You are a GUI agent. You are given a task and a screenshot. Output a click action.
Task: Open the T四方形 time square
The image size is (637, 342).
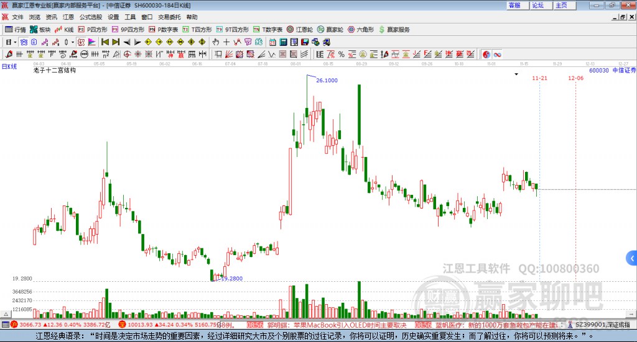coord(197,30)
